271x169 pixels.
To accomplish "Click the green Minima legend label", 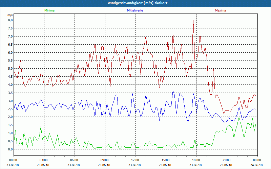I will point(49,10).
